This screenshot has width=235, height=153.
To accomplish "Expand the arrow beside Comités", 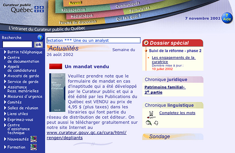I will click(x=5, y=102).
